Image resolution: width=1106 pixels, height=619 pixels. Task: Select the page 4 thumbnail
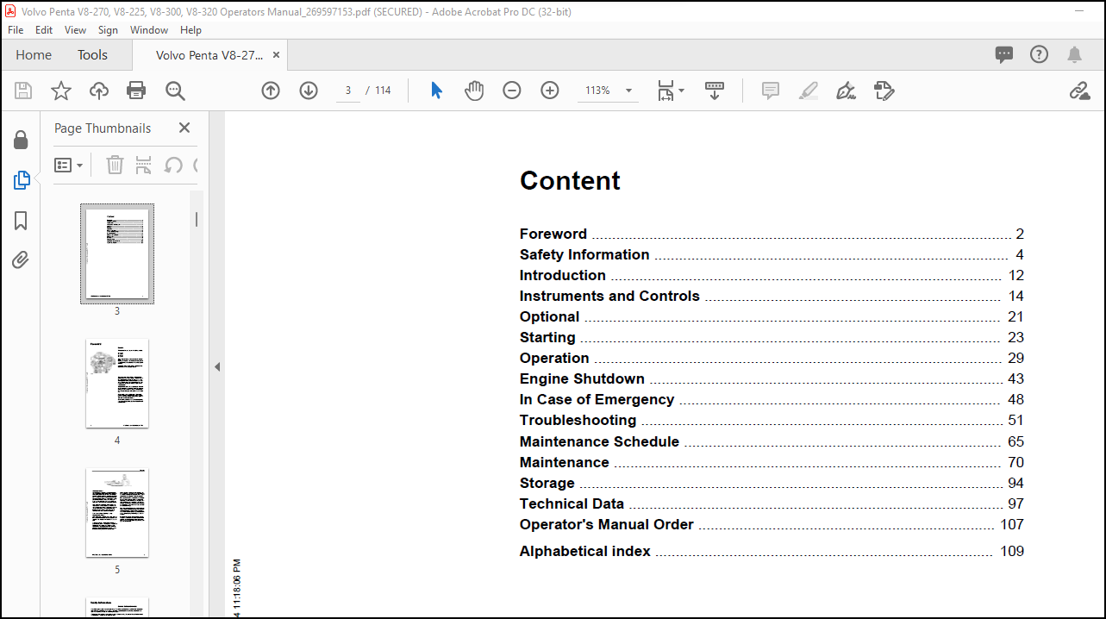(117, 384)
